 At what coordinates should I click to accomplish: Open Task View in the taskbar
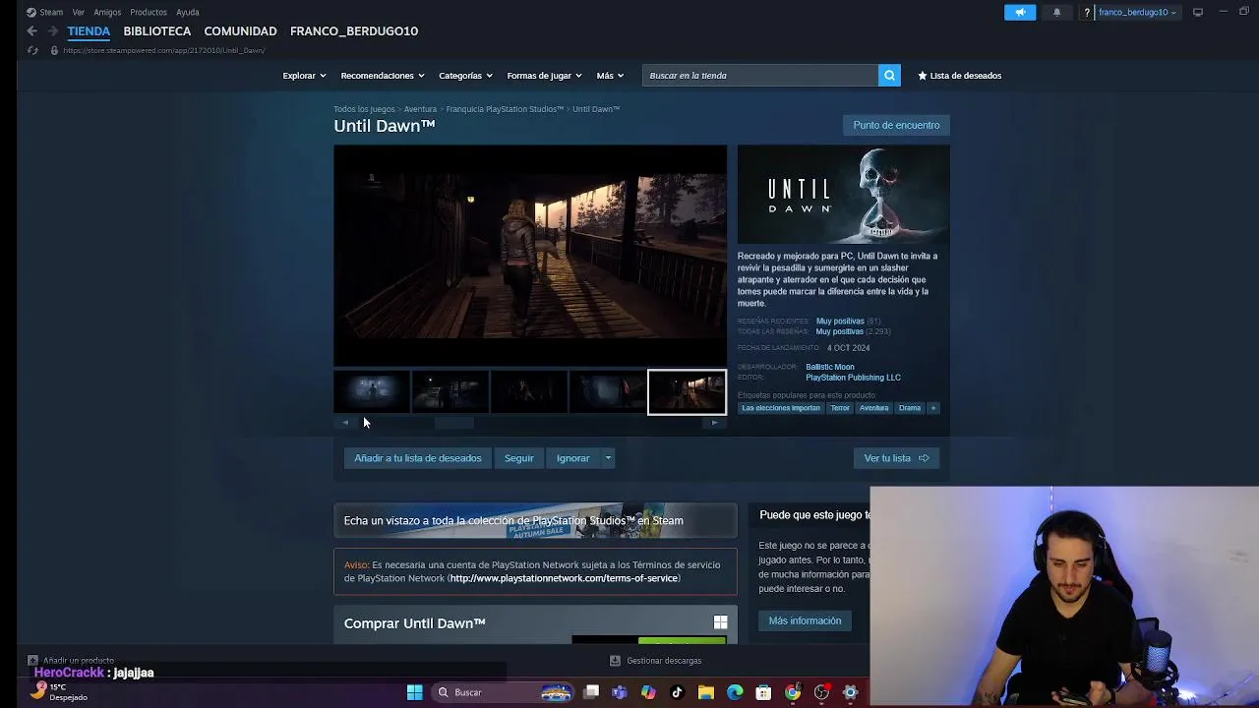coord(591,692)
